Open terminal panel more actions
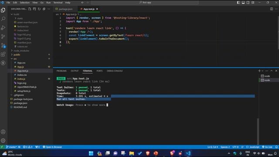The width and height of the screenshot is (279, 157). click(266, 71)
